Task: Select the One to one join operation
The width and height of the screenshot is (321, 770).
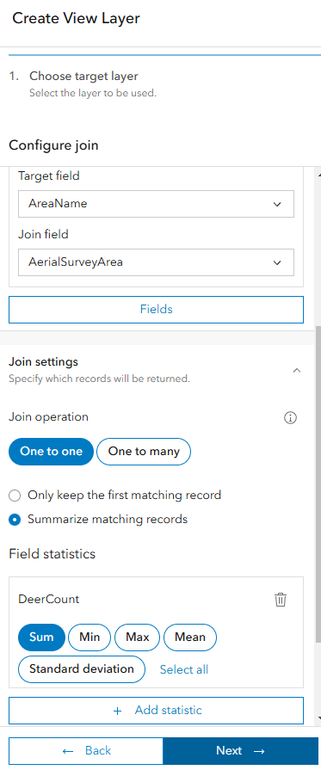Action: pyautogui.click(x=51, y=452)
